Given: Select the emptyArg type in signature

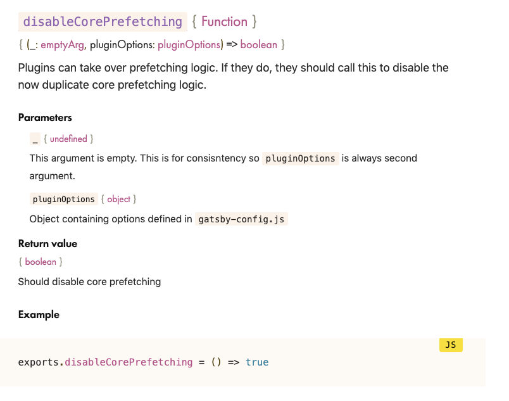Looking at the screenshot, I should 62,44.
